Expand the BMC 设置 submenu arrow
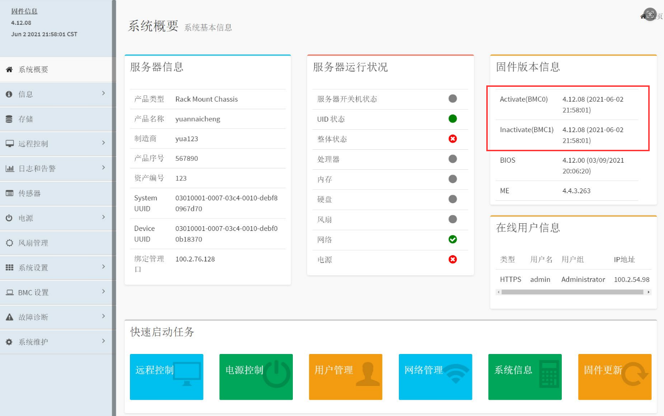This screenshot has height=416, width=664. click(103, 291)
